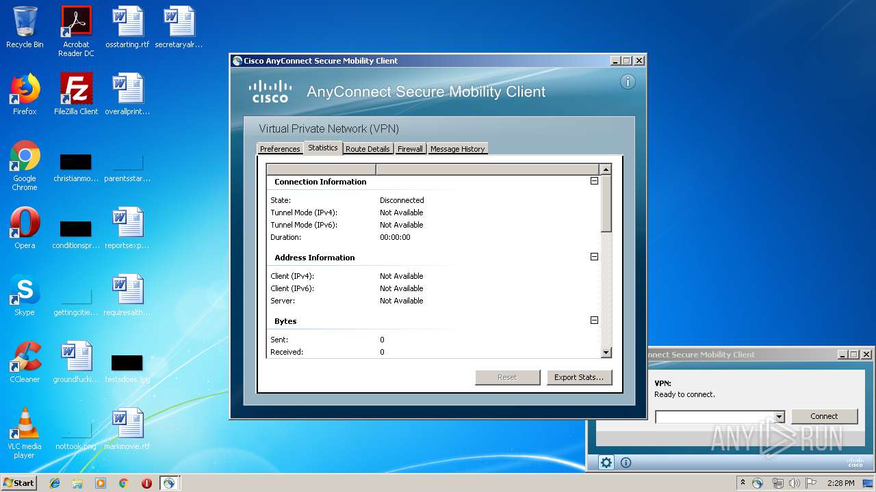Click Chrome icon in the taskbar

pyautogui.click(x=123, y=483)
